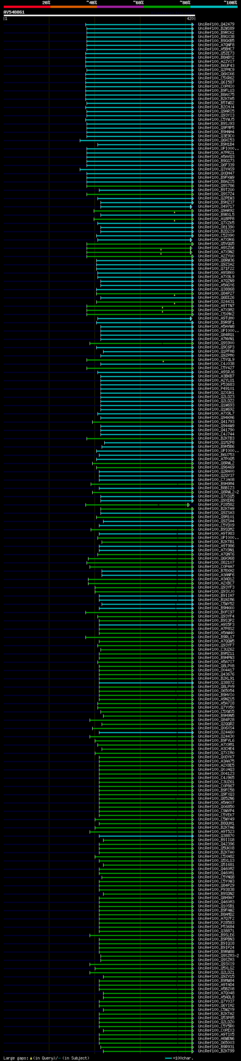Open entry UniRef100_Q6I587
Viewport: 241px width, 1061px height.
pyautogui.click(x=216, y=82)
